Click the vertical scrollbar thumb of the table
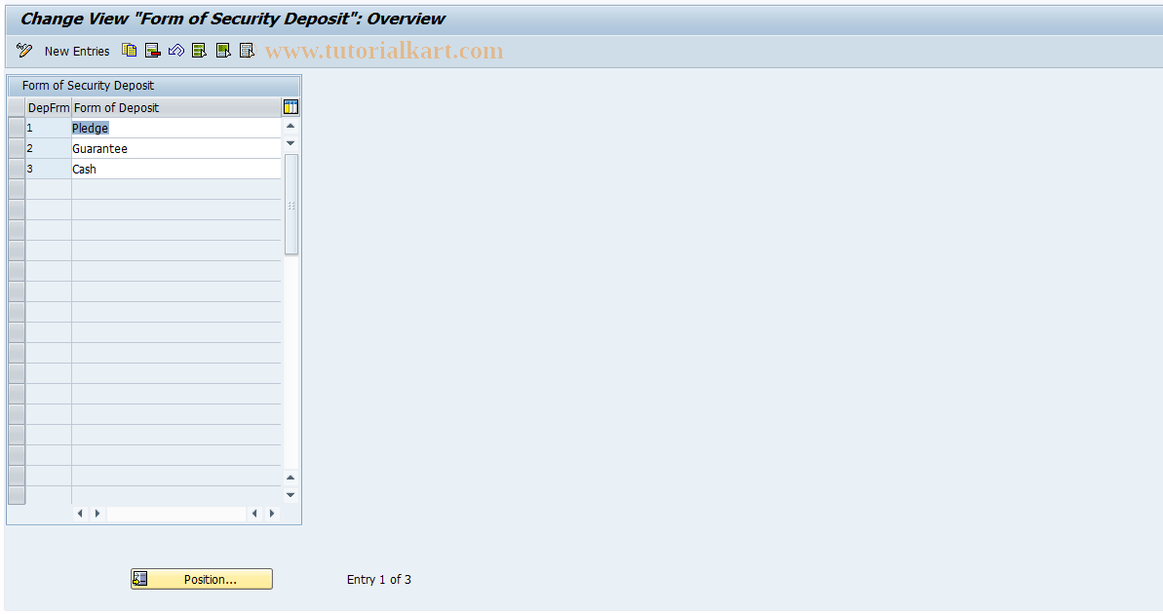Image resolution: width=1163 pixels, height=614 pixels. pos(291,205)
